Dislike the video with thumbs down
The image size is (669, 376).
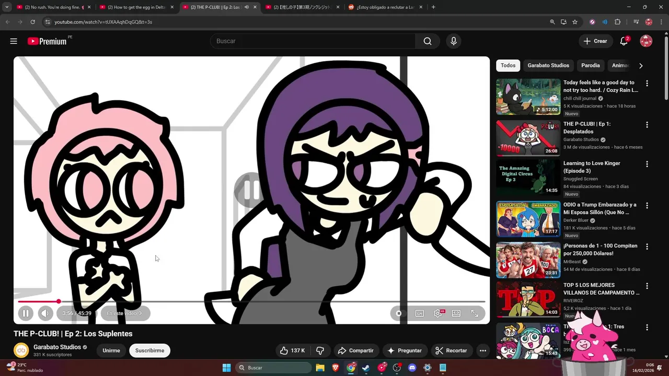coord(320,350)
